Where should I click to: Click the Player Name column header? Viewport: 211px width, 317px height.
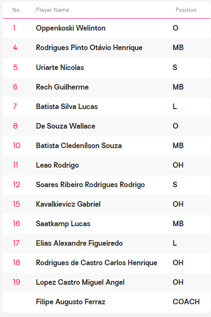pyautogui.click(x=52, y=10)
